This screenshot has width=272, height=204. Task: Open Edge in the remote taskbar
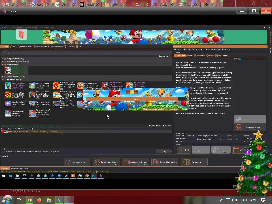pos(52,176)
